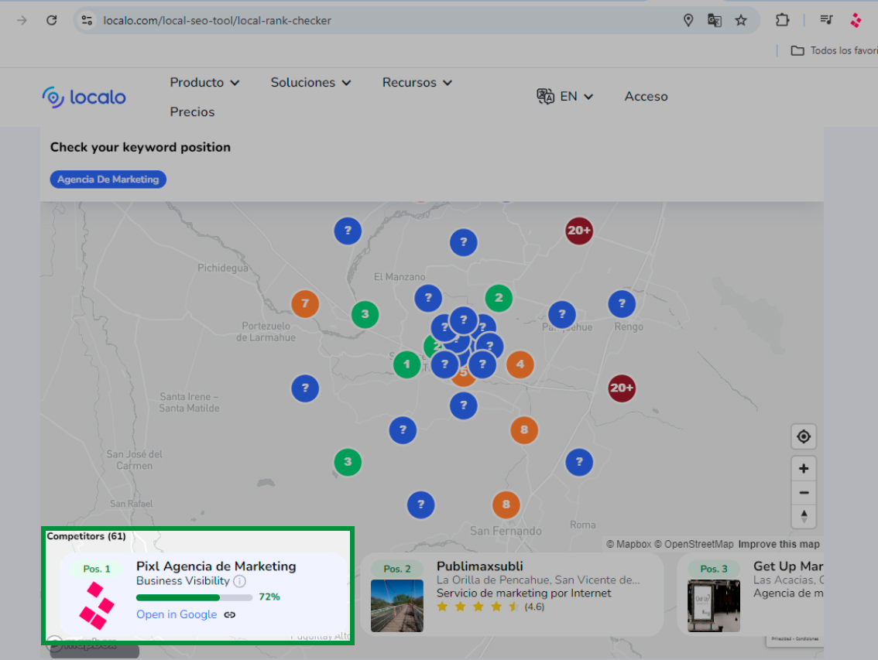This screenshot has height=660, width=878.
Task: Click the Business Visibility info icon
Action: [240, 582]
